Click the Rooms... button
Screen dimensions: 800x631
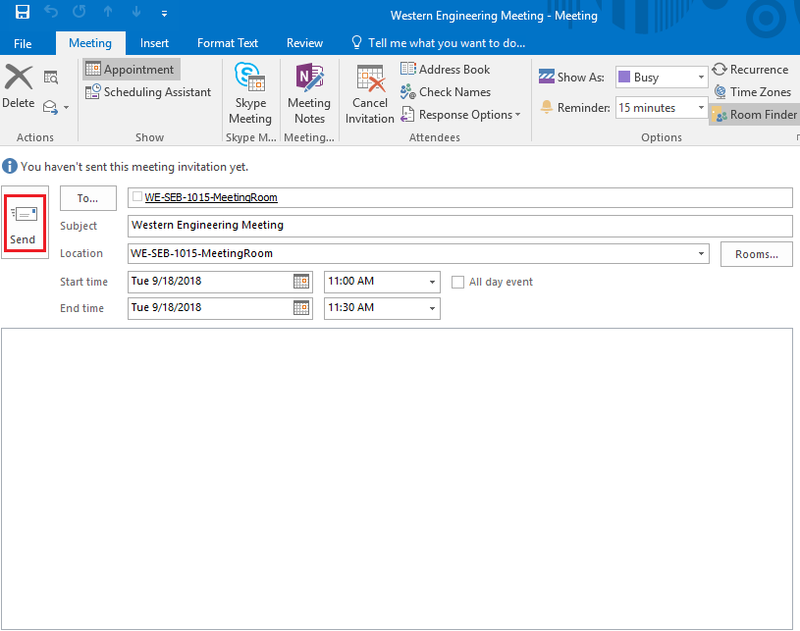point(757,254)
